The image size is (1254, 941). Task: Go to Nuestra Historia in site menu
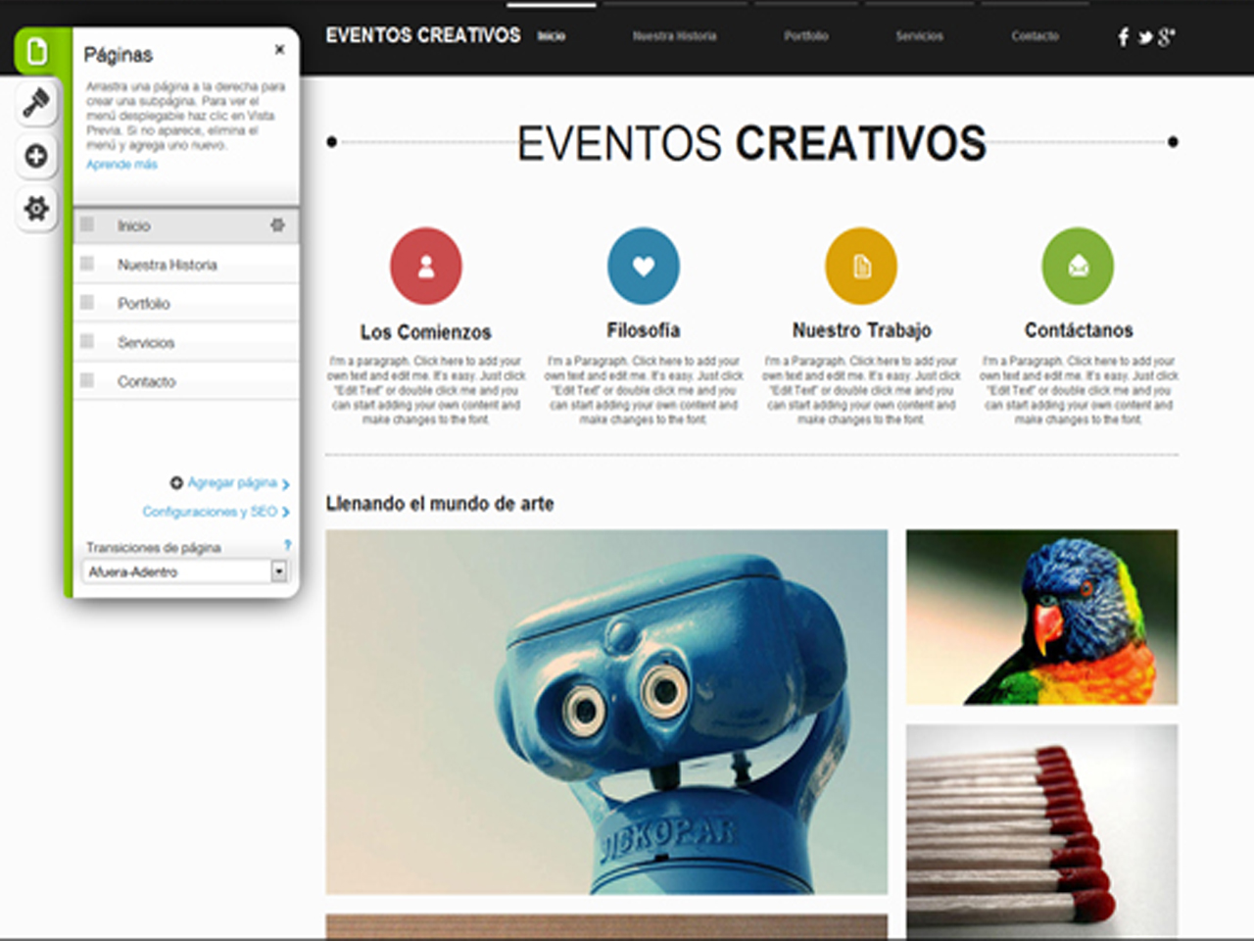click(674, 36)
